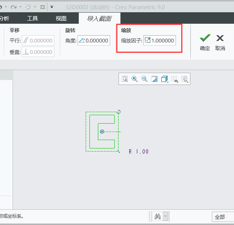Open the windows list dropdown arrow
Image resolution: width=234 pixels, height=225 pixels.
tap(35, 7)
